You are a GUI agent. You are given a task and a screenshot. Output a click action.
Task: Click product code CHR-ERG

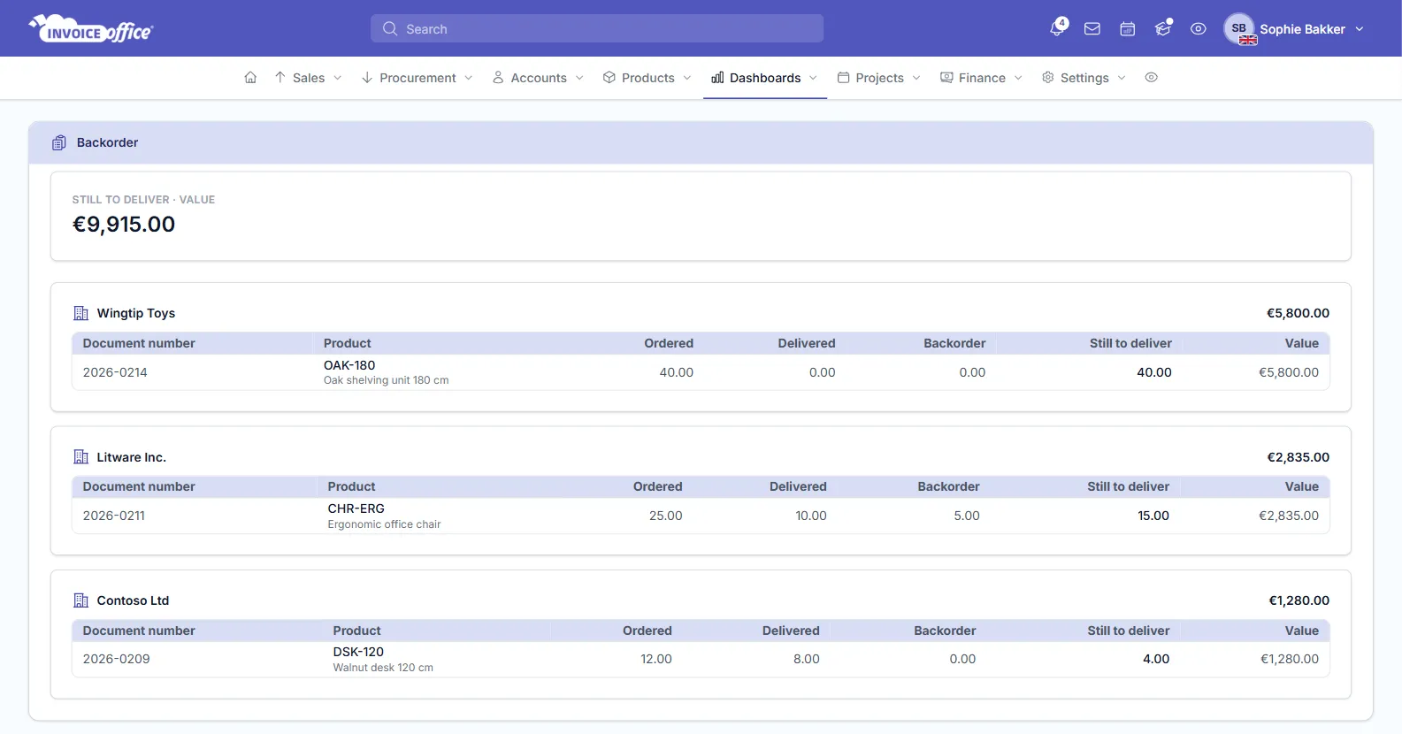(x=356, y=508)
